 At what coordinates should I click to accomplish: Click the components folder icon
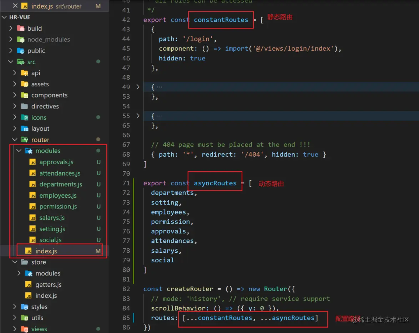pyautogui.click(x=25, y=95)
